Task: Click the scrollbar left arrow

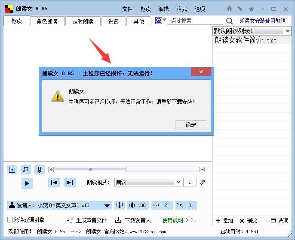Action: [51, 170]
